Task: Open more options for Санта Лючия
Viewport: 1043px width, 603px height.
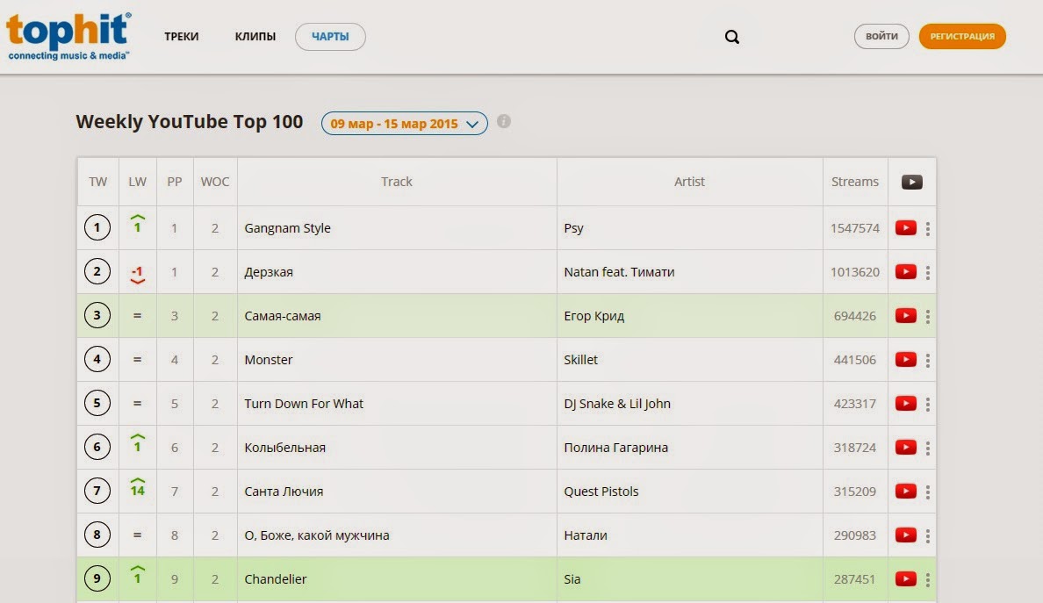Action: point(927,492)
